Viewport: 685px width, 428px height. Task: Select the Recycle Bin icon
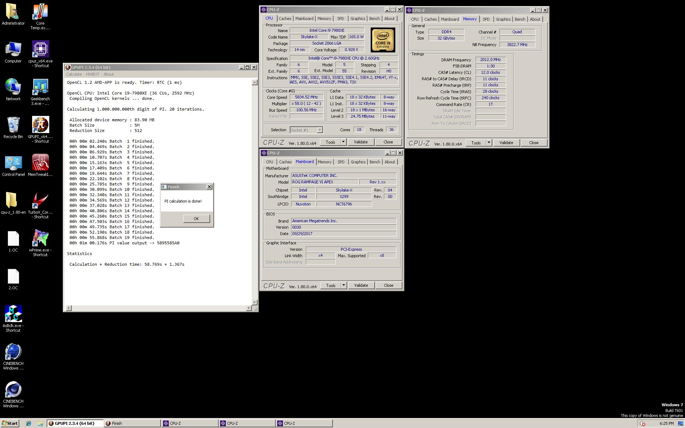point(13,125)
